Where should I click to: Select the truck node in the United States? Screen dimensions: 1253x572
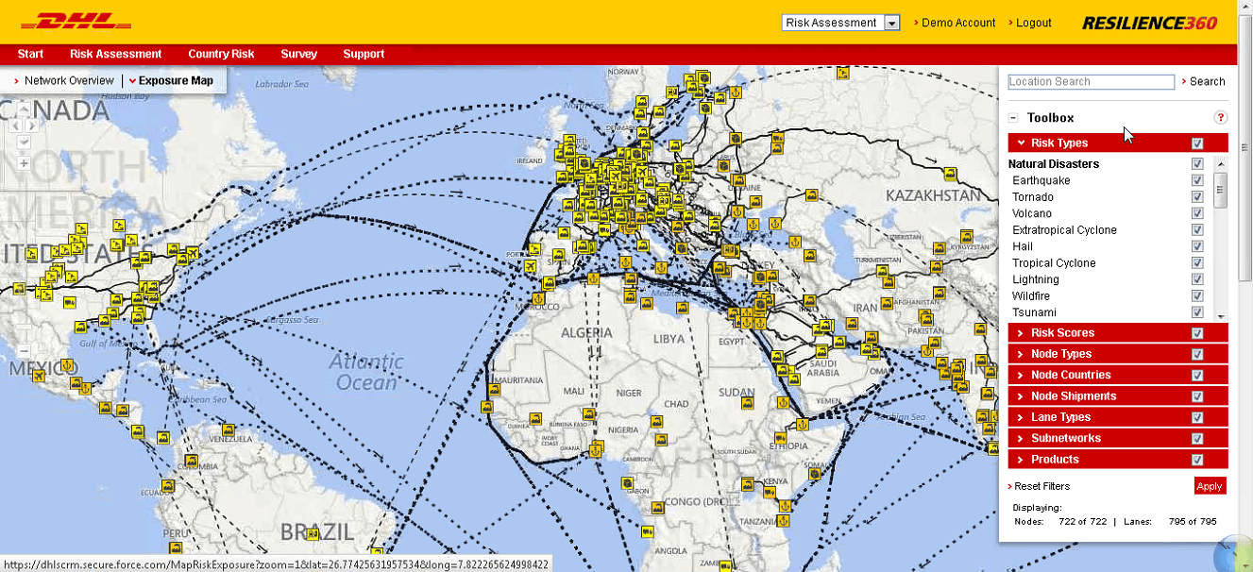70,302
